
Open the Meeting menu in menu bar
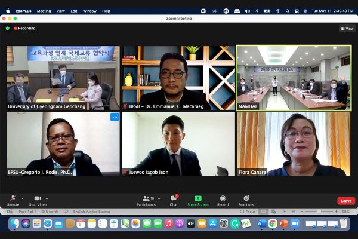(44, 11)
